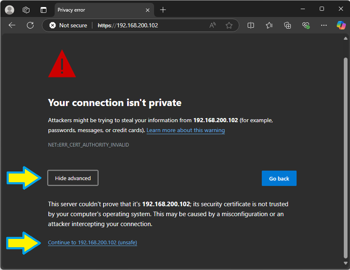Click the browser Back arrow
350x270 pixels.
[12, 25]
